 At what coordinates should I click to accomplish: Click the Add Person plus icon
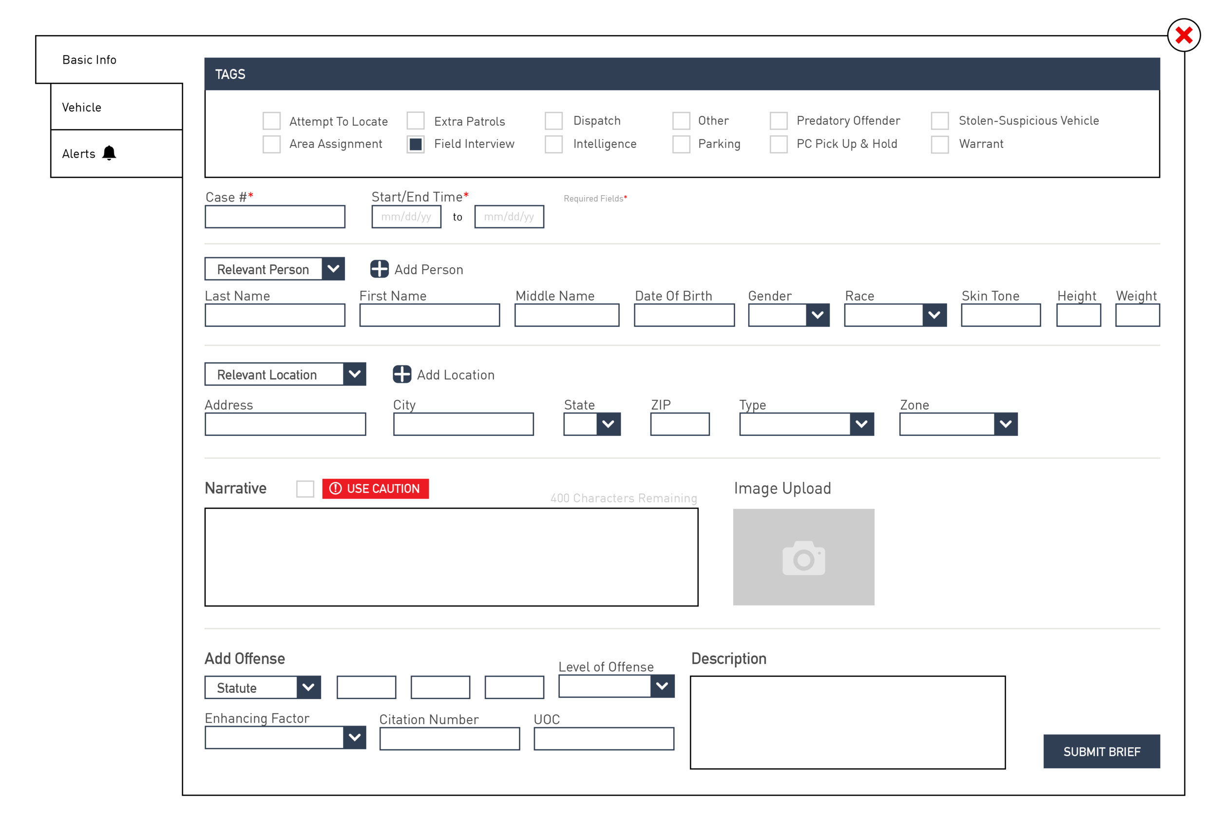pyautogui.click(x=380, y=269)
